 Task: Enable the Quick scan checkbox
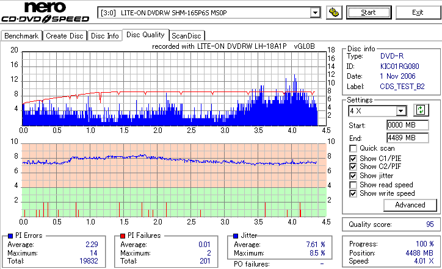click(x=353, y=148)
